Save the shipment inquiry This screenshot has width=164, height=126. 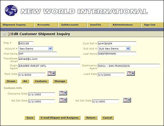click(x=30, y=118)
